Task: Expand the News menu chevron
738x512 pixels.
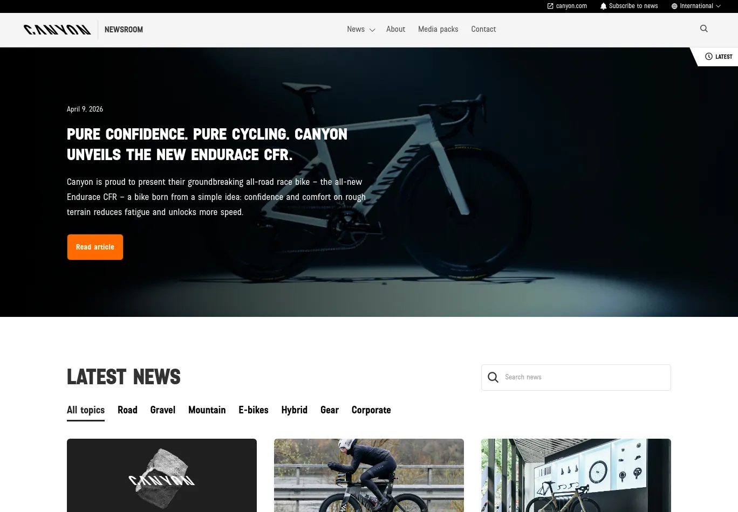Action: [x=372, y=30]
